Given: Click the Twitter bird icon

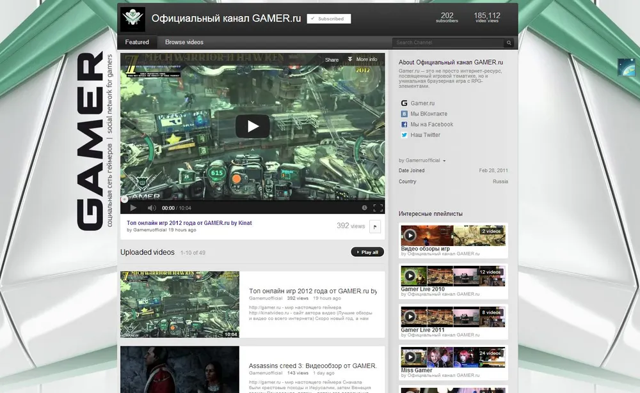Looking at the screenshot, I should [x=404, y=135].
